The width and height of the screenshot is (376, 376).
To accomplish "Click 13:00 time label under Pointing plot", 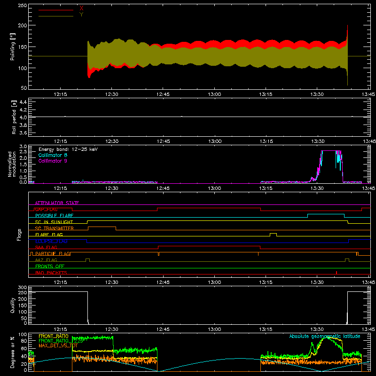I will [x=214, y=94].
